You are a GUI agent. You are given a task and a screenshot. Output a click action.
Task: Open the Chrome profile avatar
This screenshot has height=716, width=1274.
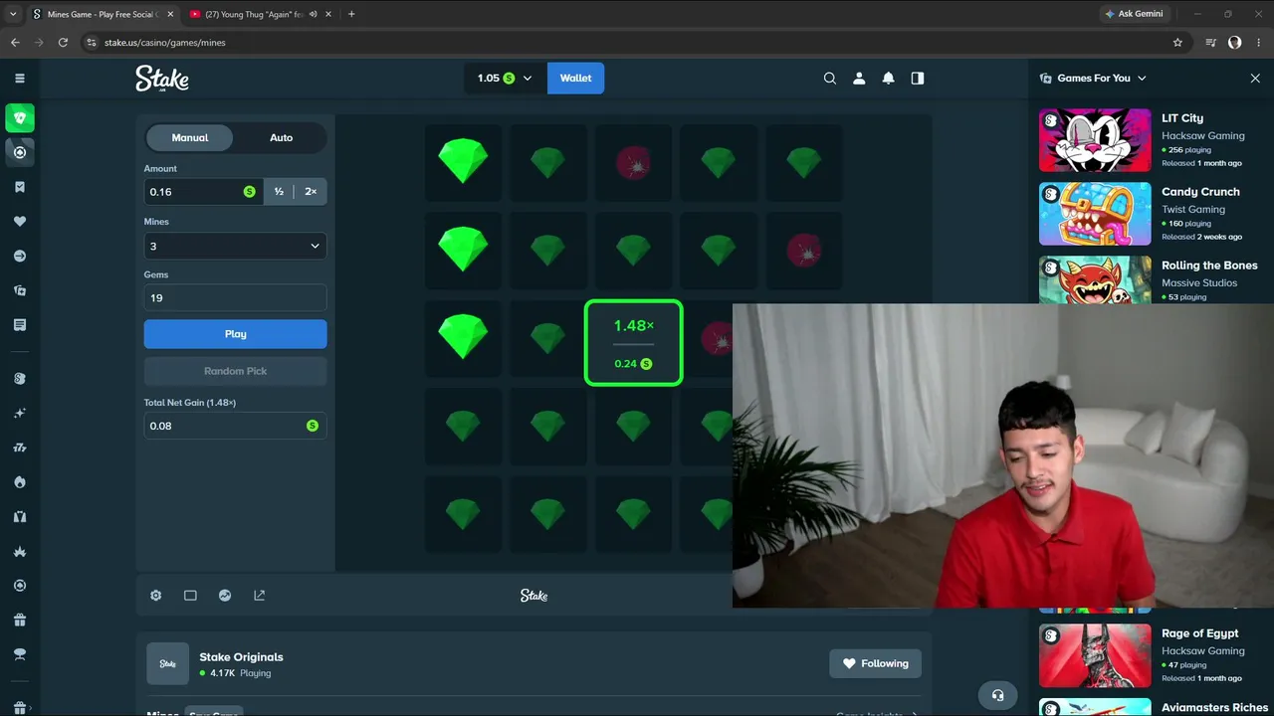pos(1234,43)
